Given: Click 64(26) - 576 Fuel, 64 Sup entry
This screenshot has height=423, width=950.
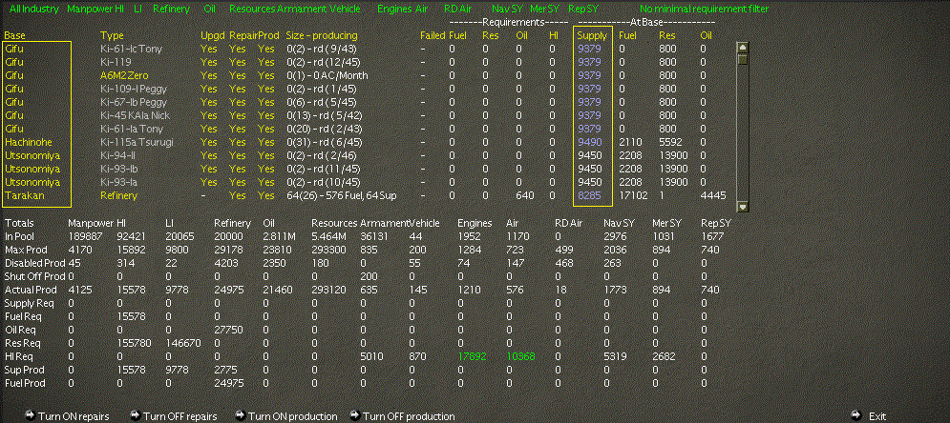Looking at the screenshot, I should pos(341,196).
